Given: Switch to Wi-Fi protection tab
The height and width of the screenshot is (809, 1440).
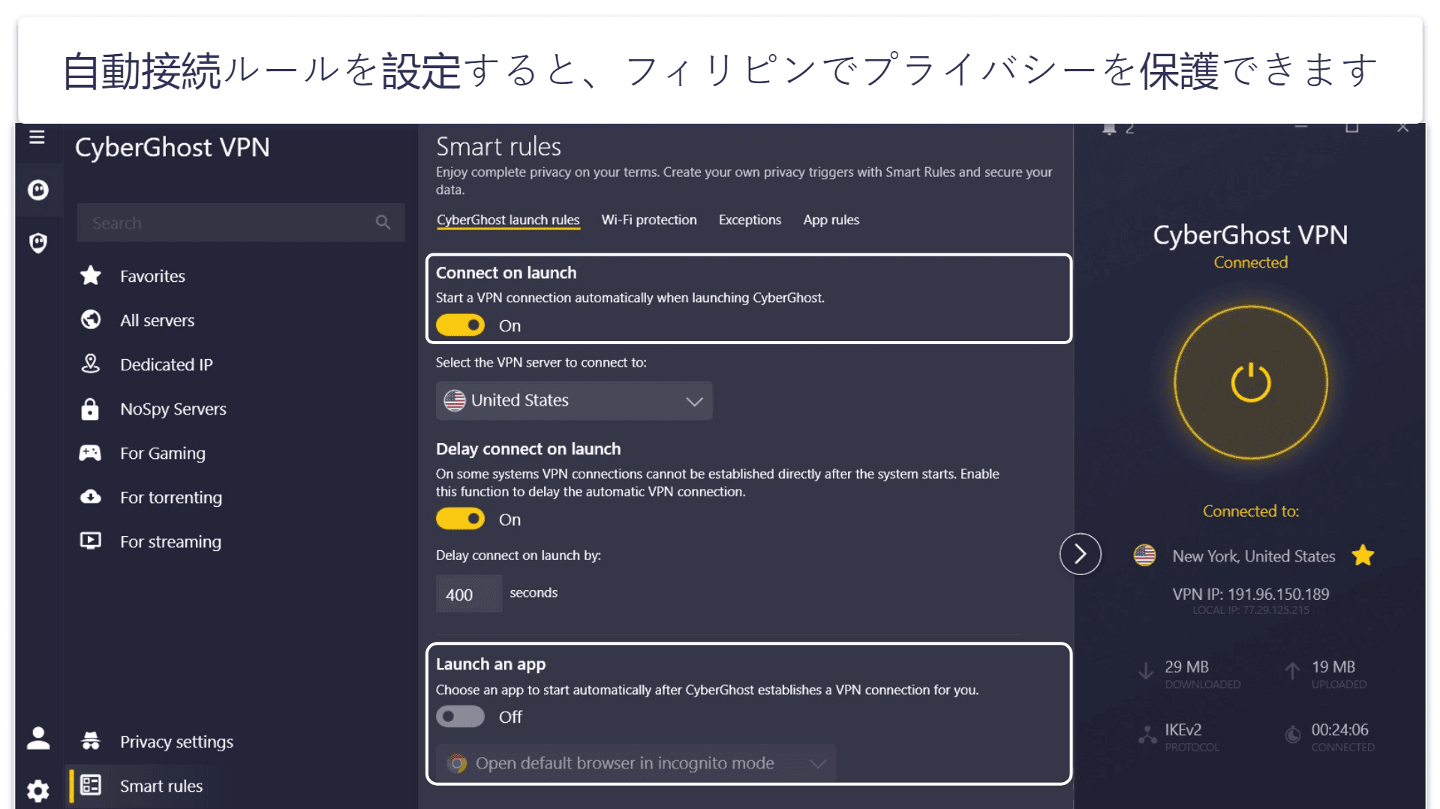Looking at the screenshot, I should point(649,220).
